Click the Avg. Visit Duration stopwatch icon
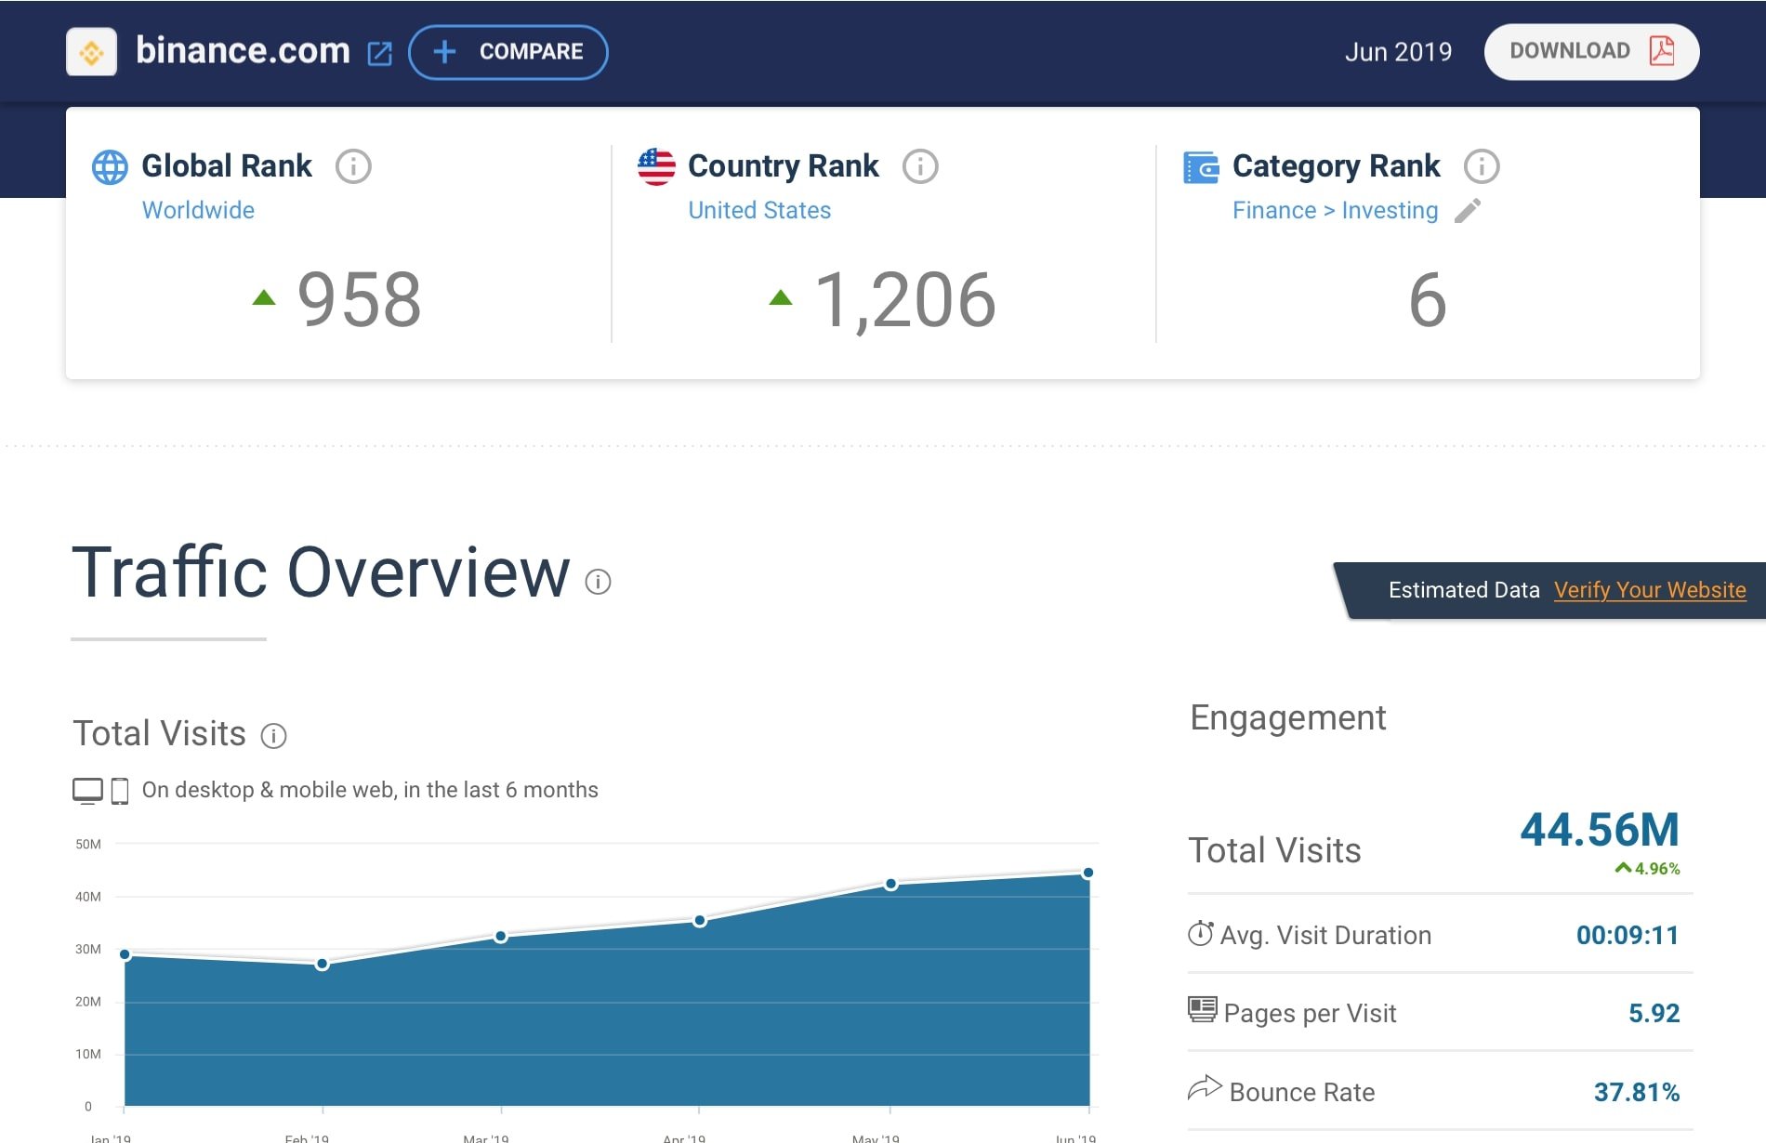 pyautogui.click(x=1200, y=933)
